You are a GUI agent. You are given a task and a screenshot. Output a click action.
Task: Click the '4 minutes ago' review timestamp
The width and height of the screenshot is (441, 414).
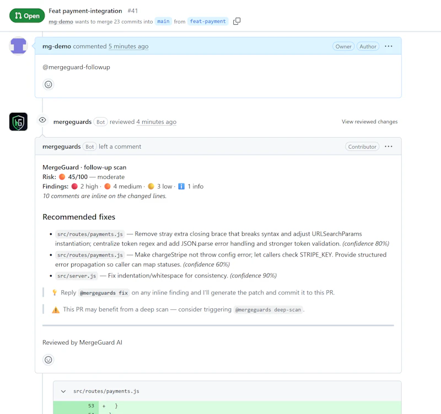coord(157,122)
